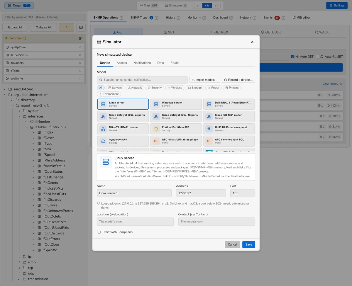This screenshot has height=286, width=352.
Task: Open the MIB editor
Action: coord(301,18)
